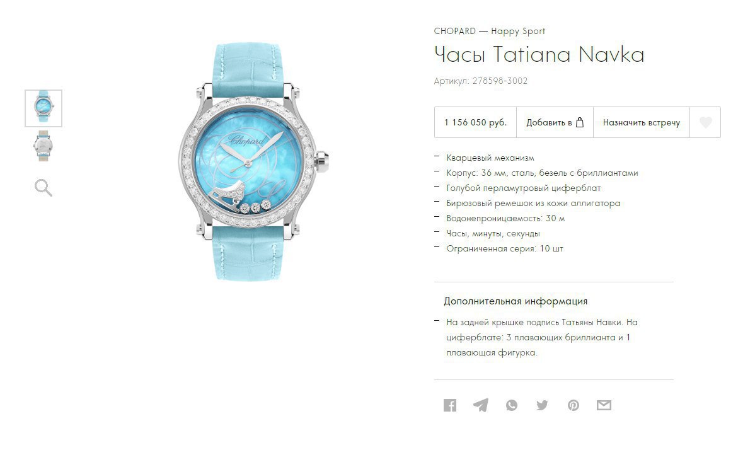This screenshot has width=755, height=450.
Task: Click the shopping bag icon
Action: click(x=580, y=122)
